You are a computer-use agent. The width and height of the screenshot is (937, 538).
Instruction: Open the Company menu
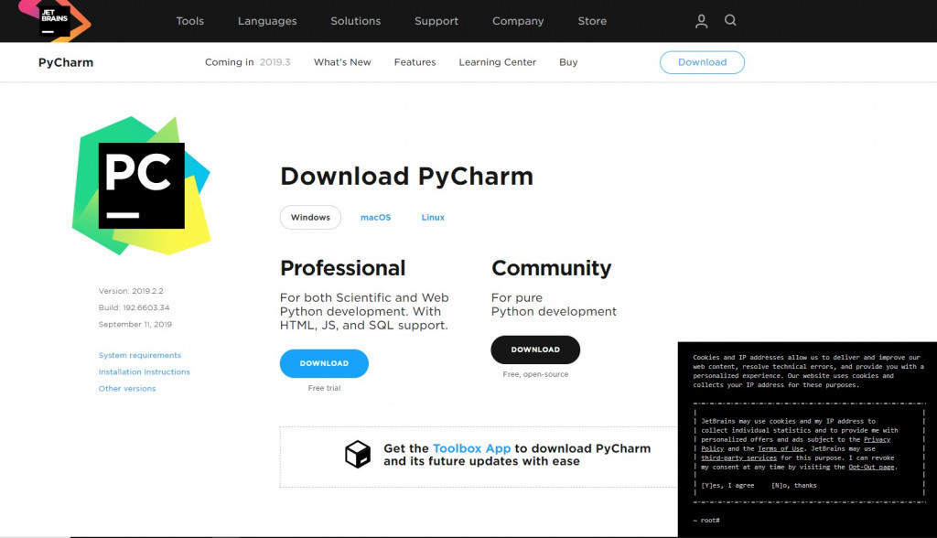point(518,21)
